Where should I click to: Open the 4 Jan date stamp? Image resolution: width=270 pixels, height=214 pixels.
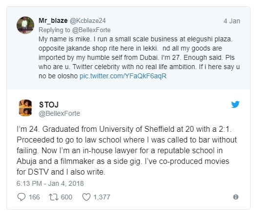(x=232, y=21)
